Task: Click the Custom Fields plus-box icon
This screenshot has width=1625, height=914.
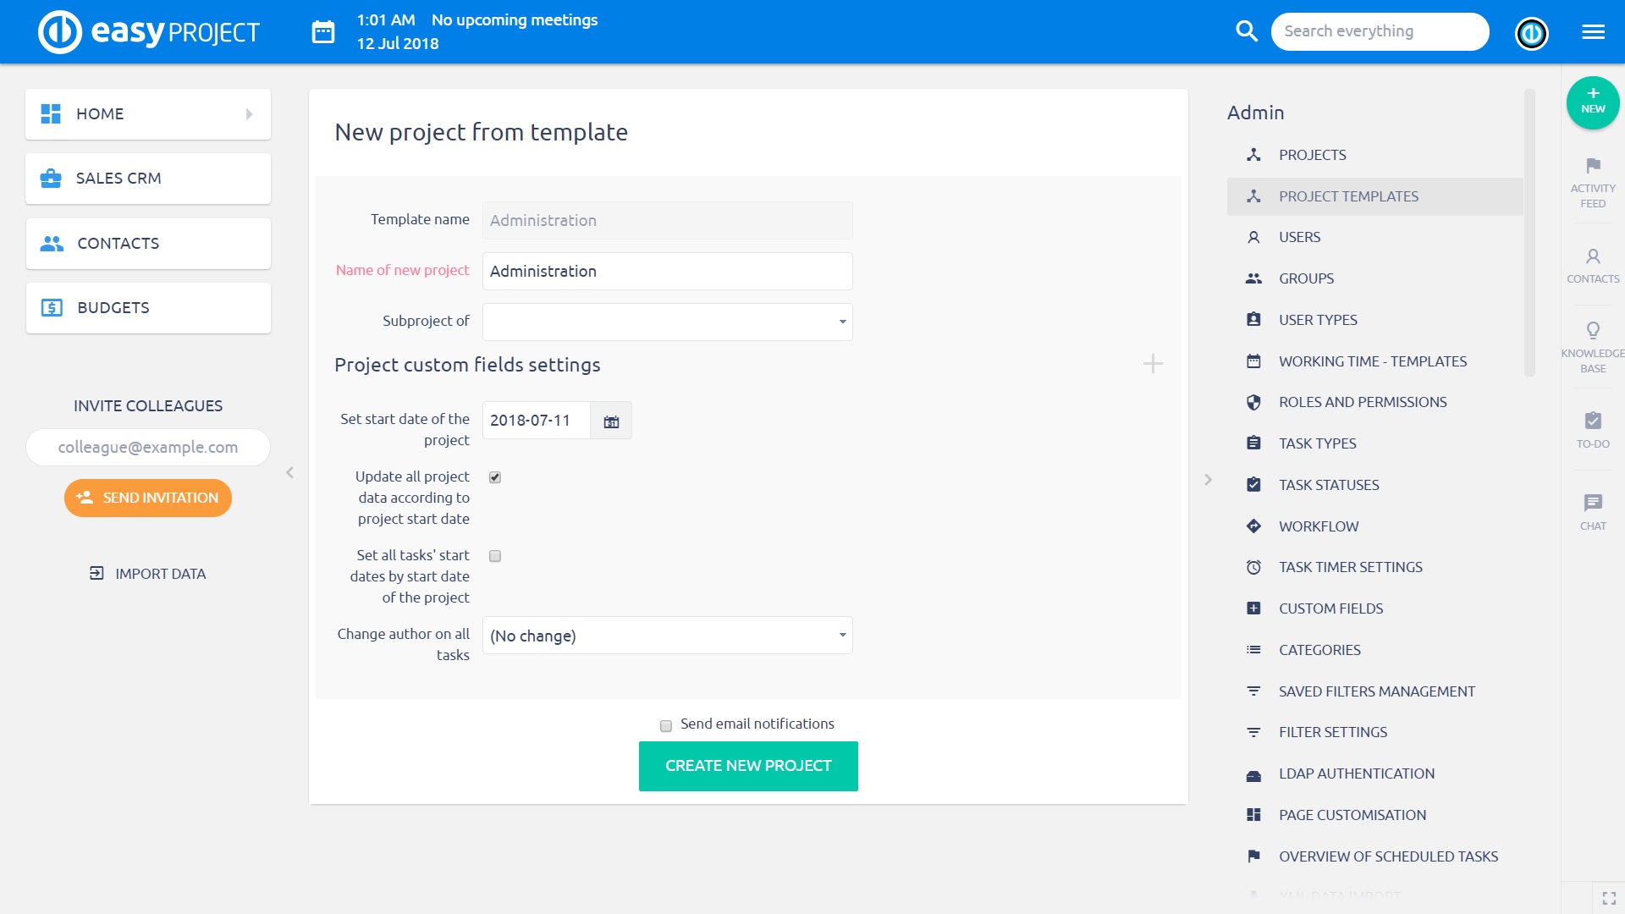Action: tap(1253, 608)
